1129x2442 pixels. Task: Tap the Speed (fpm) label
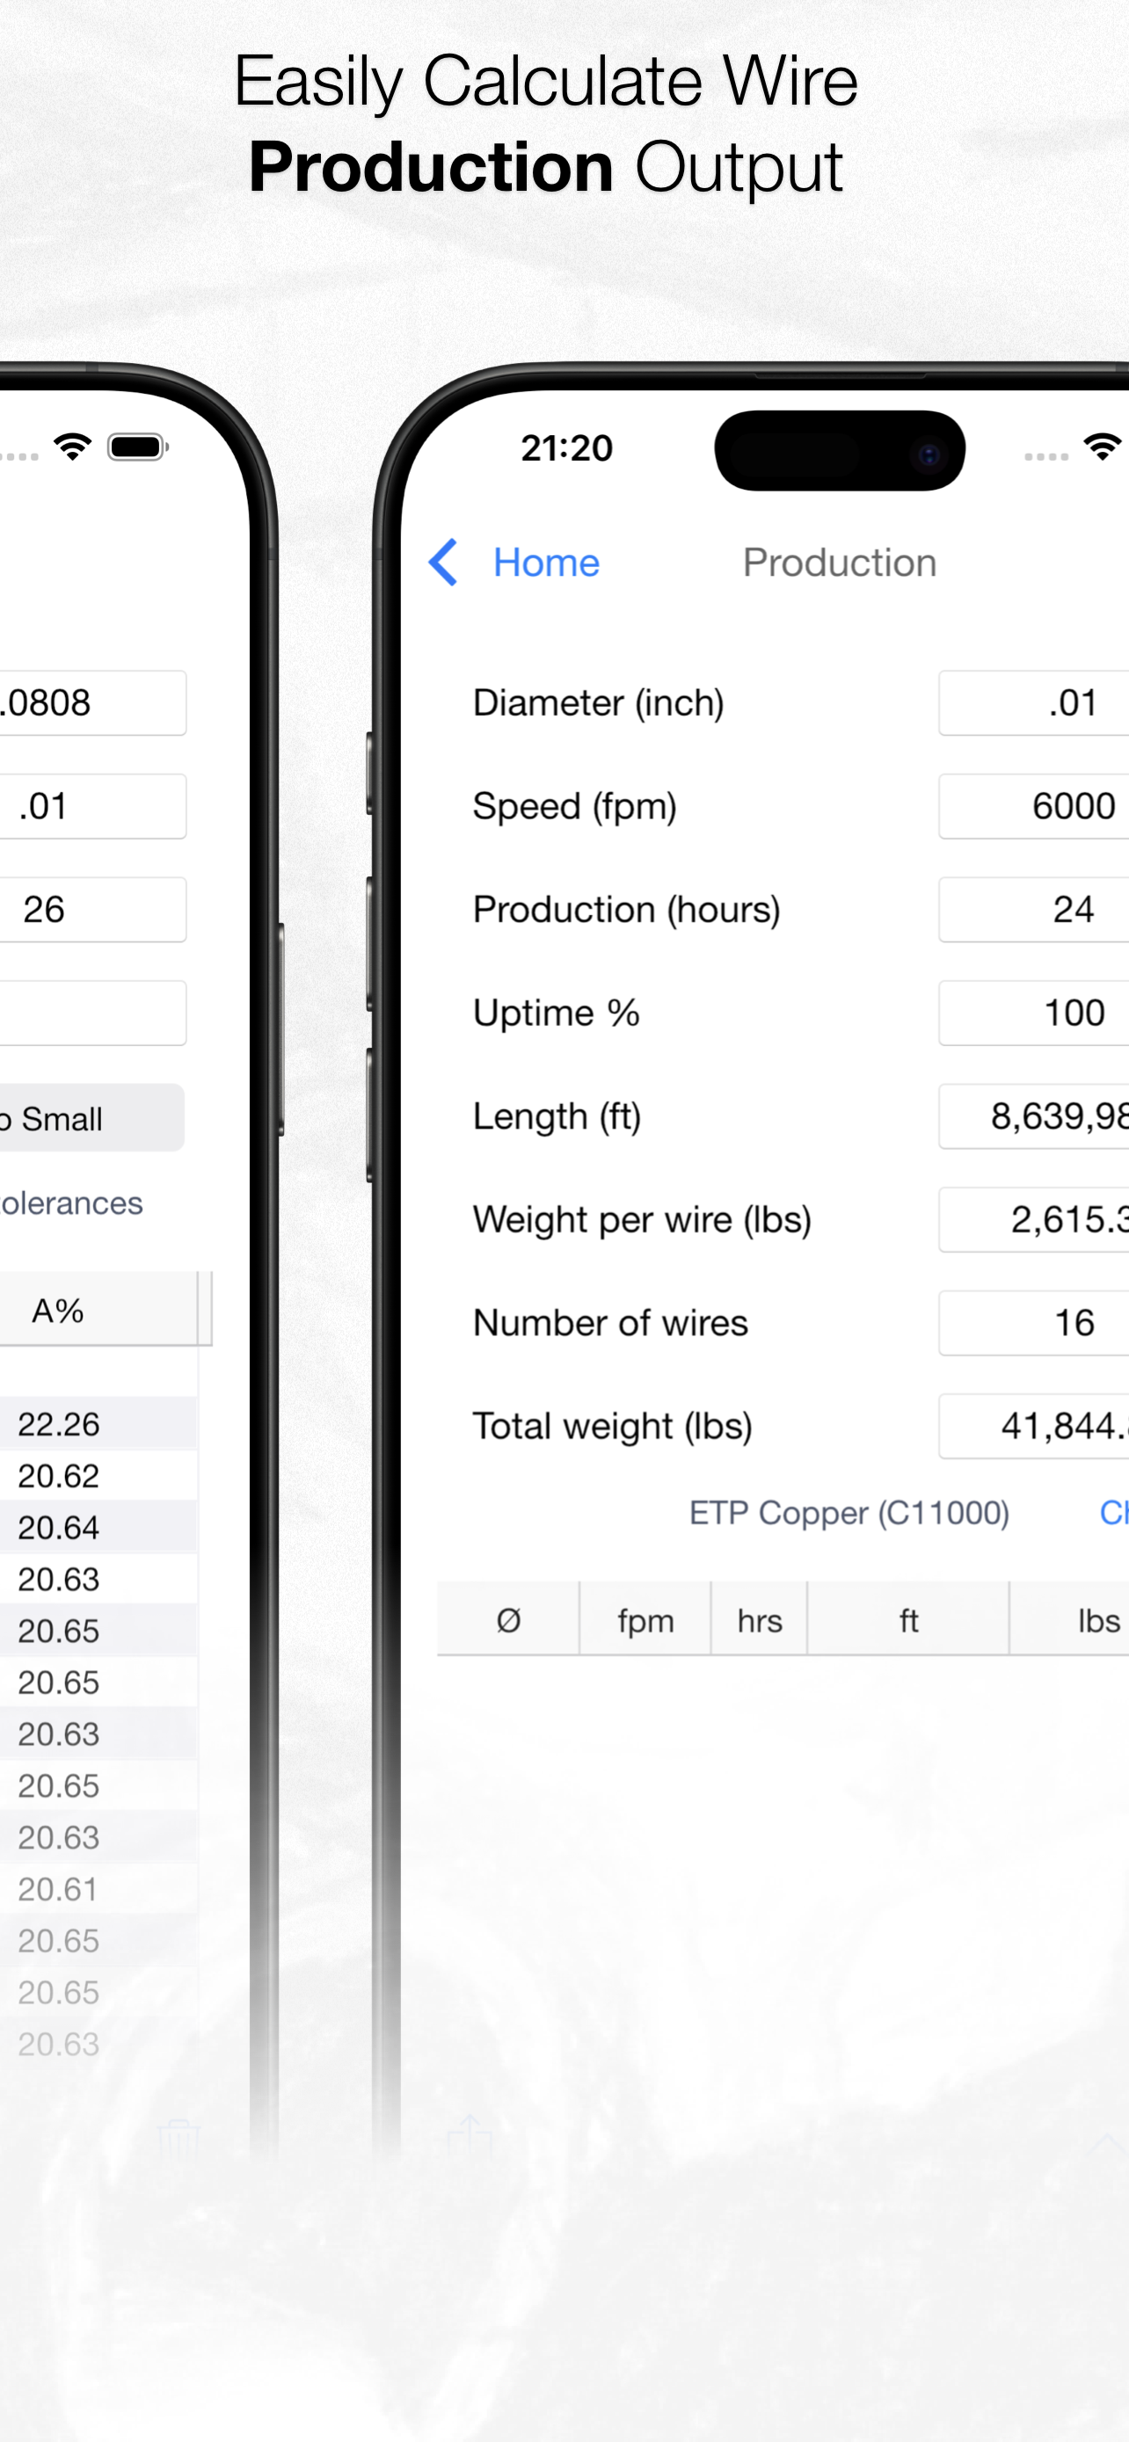point(574,807)
